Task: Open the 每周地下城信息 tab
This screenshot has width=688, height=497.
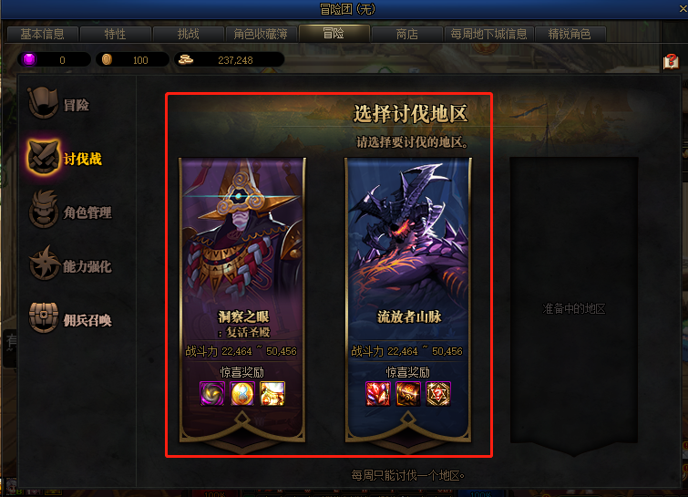Action: [488, 34]
